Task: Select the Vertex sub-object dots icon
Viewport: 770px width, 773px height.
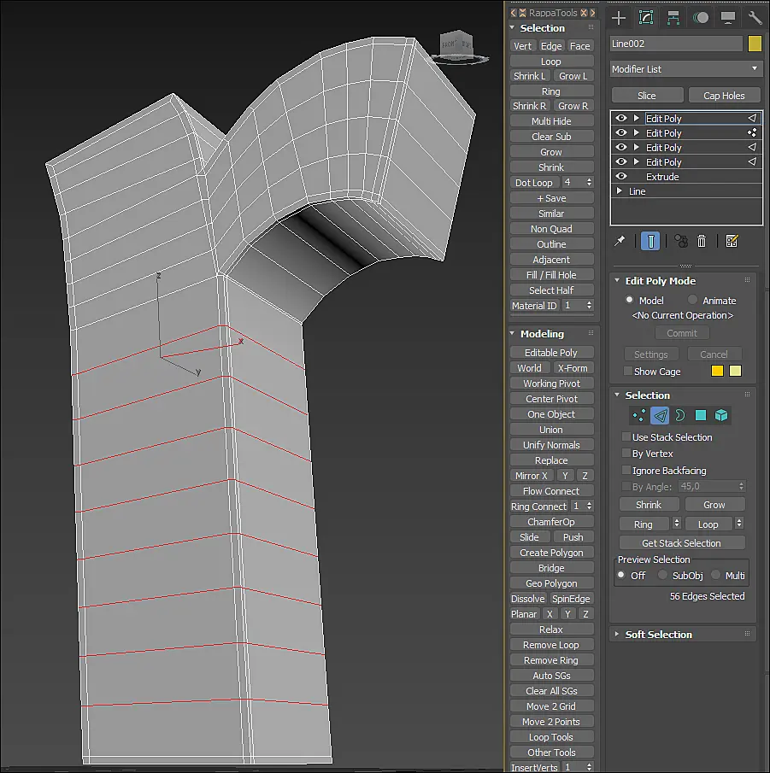Action: click(639, 415)
